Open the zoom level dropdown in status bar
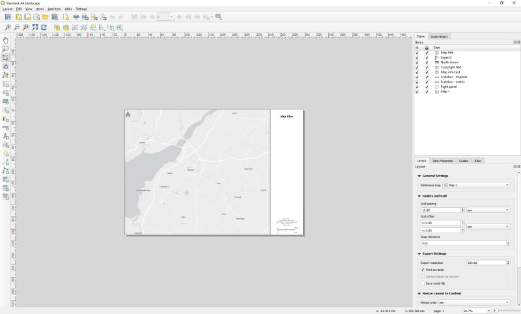521x314 pixels. (489, 311)
